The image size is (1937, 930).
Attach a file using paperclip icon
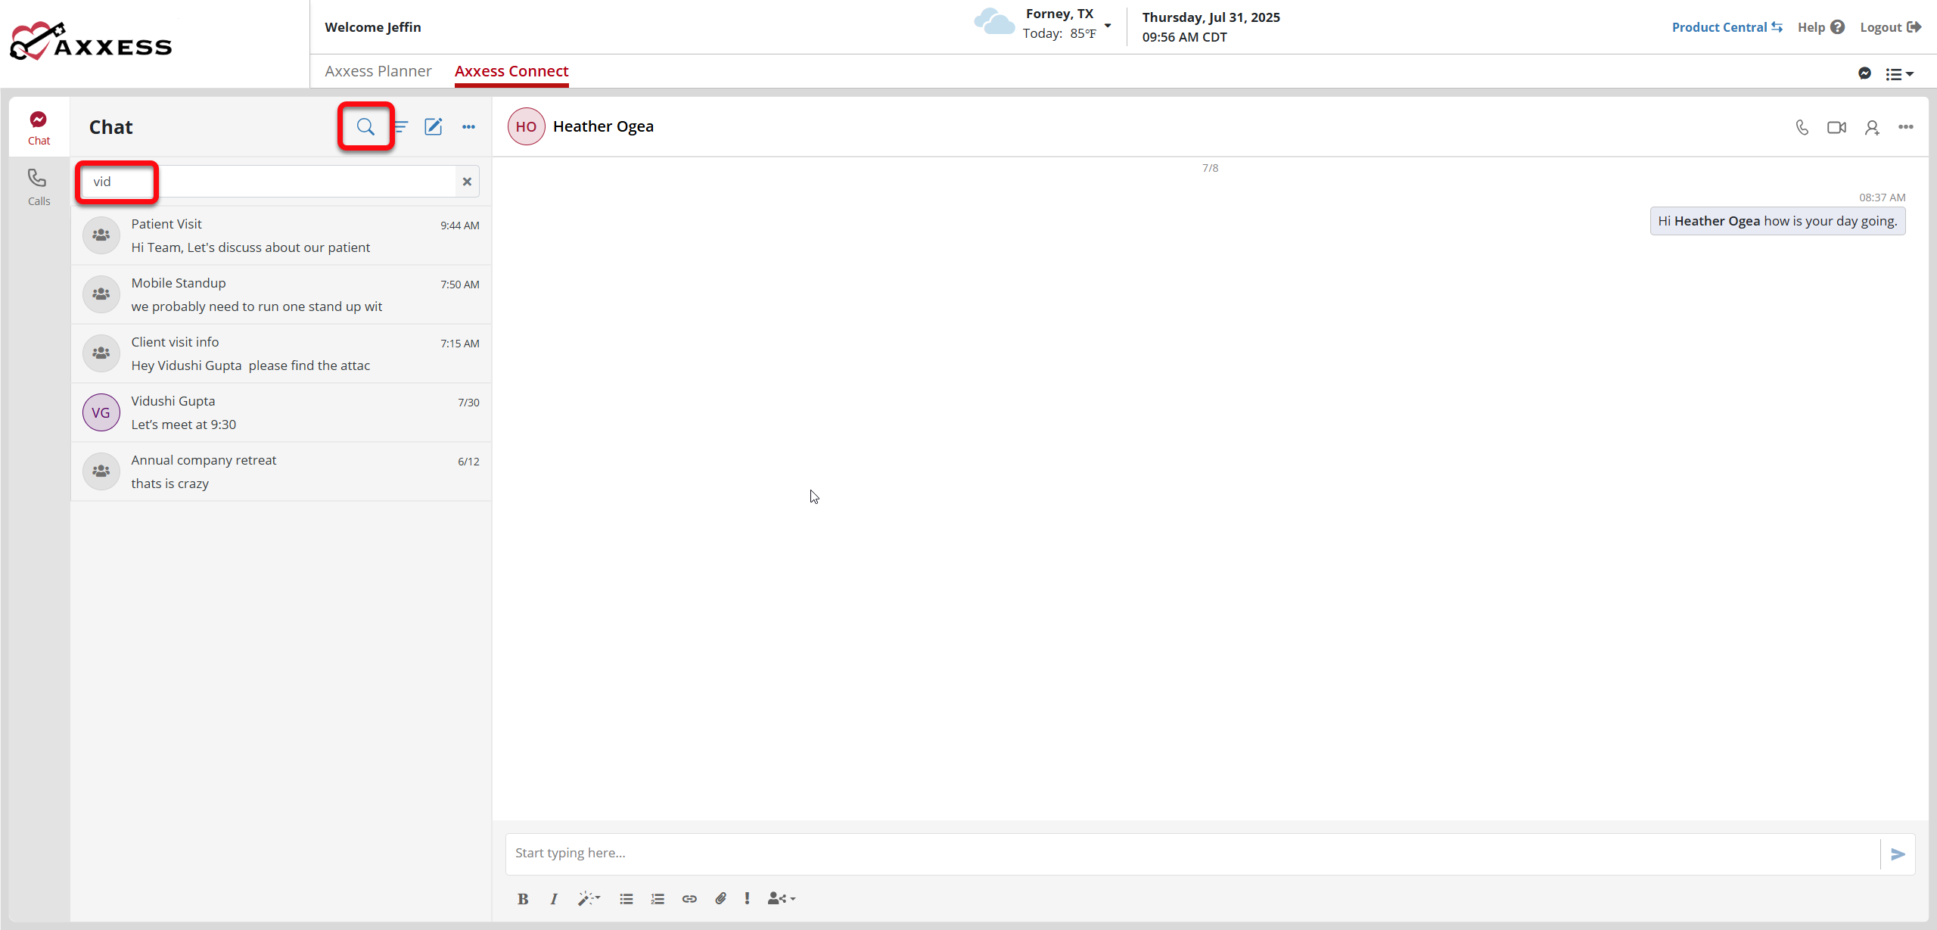[x=720, y=898]
